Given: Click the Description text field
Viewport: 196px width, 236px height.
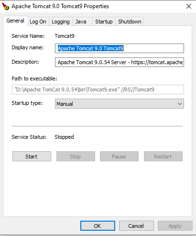Looking at the screenshot, I should (120, 62).
